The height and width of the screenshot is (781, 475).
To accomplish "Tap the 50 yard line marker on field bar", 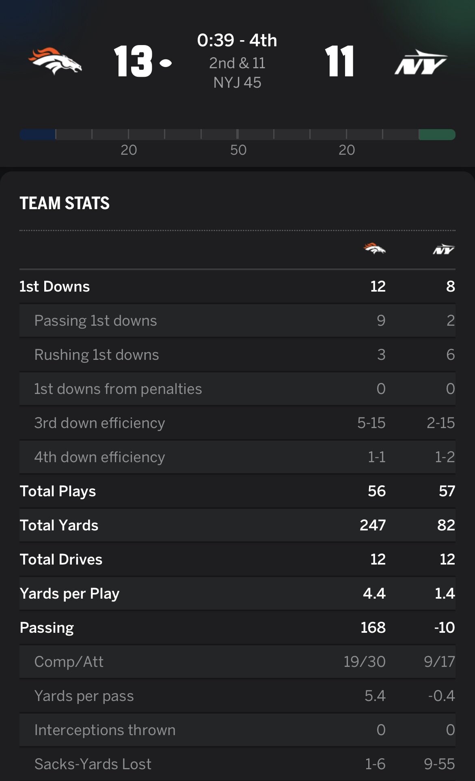I will pyautogui.click(x=238, y=150).
